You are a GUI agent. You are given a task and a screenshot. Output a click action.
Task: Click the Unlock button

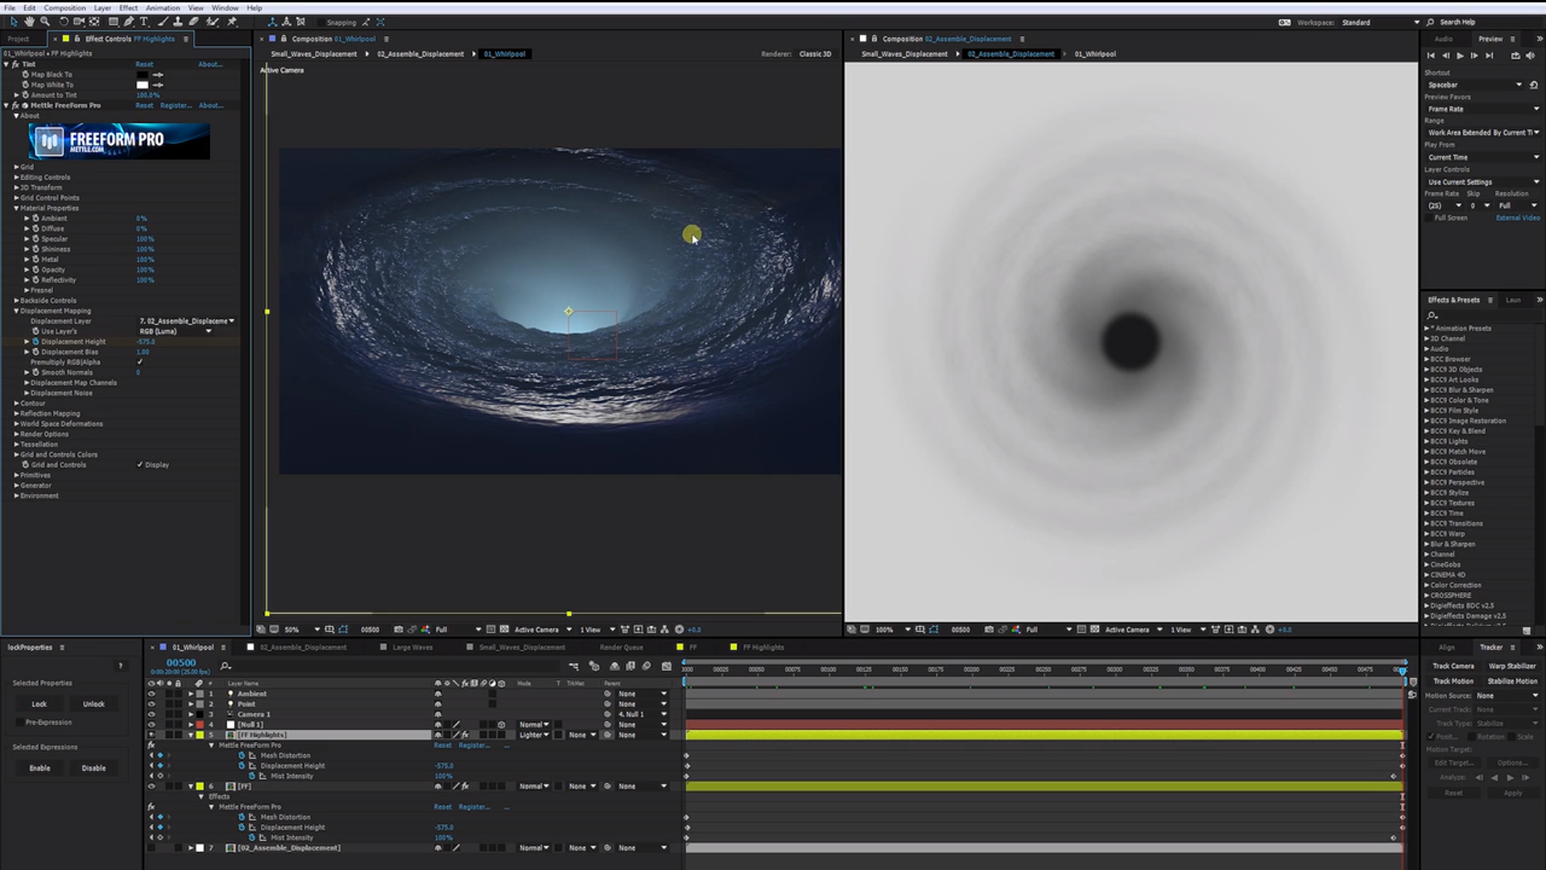point(93,704)
